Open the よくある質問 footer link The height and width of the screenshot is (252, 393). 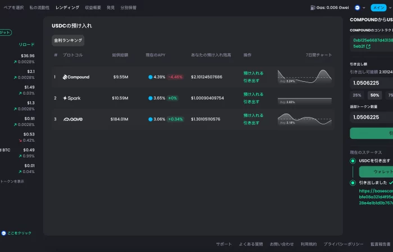click(x=251, y=244)
